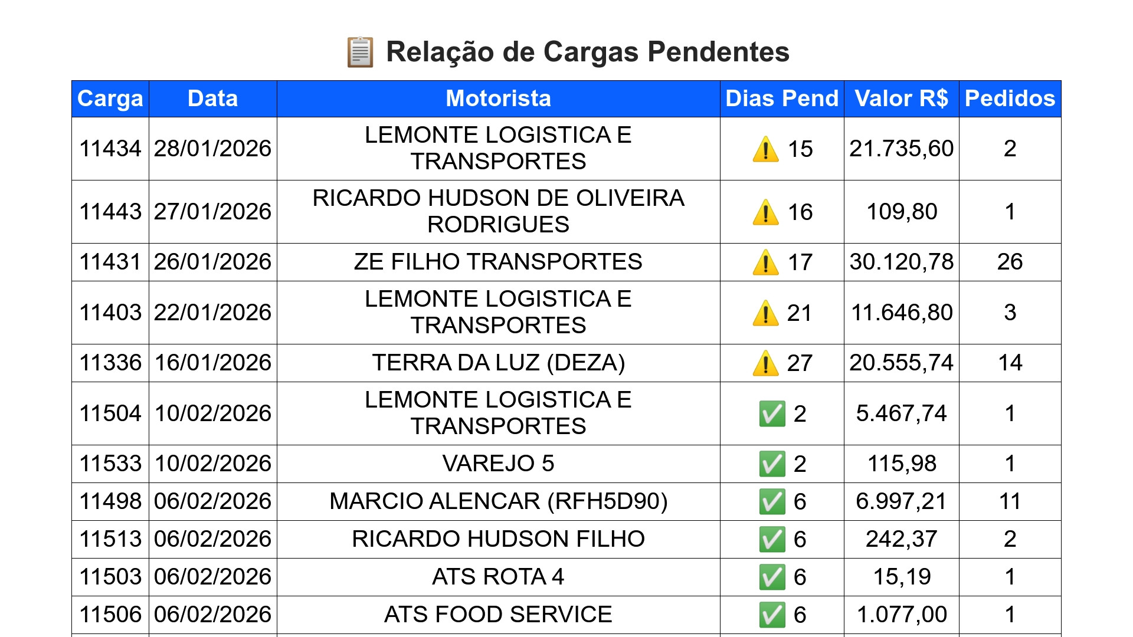Click warning icon for TERRA DA LUZ

(x=765, y=363)
